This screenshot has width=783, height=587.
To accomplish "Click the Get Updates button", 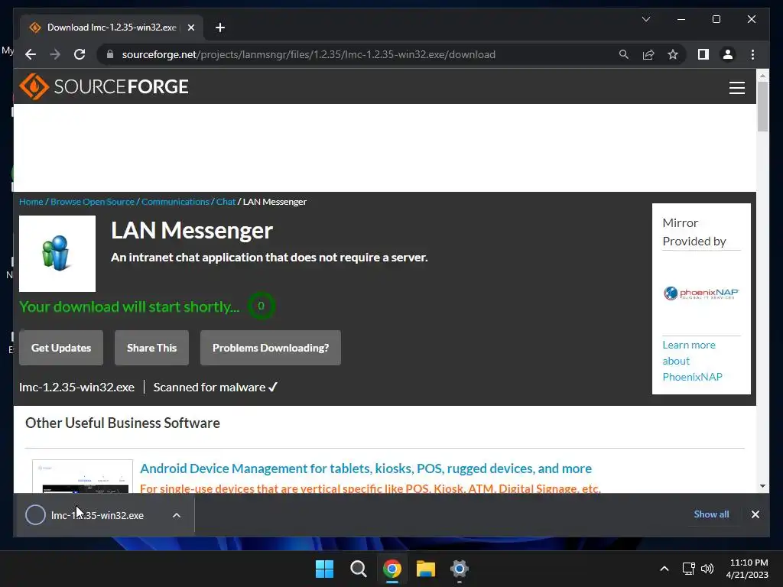I will (x=61, y=348).
